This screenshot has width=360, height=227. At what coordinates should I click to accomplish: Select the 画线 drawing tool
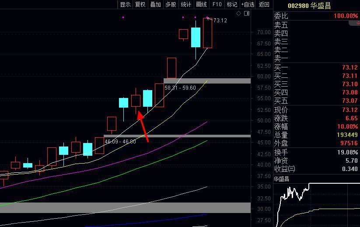tap(201, 4)
